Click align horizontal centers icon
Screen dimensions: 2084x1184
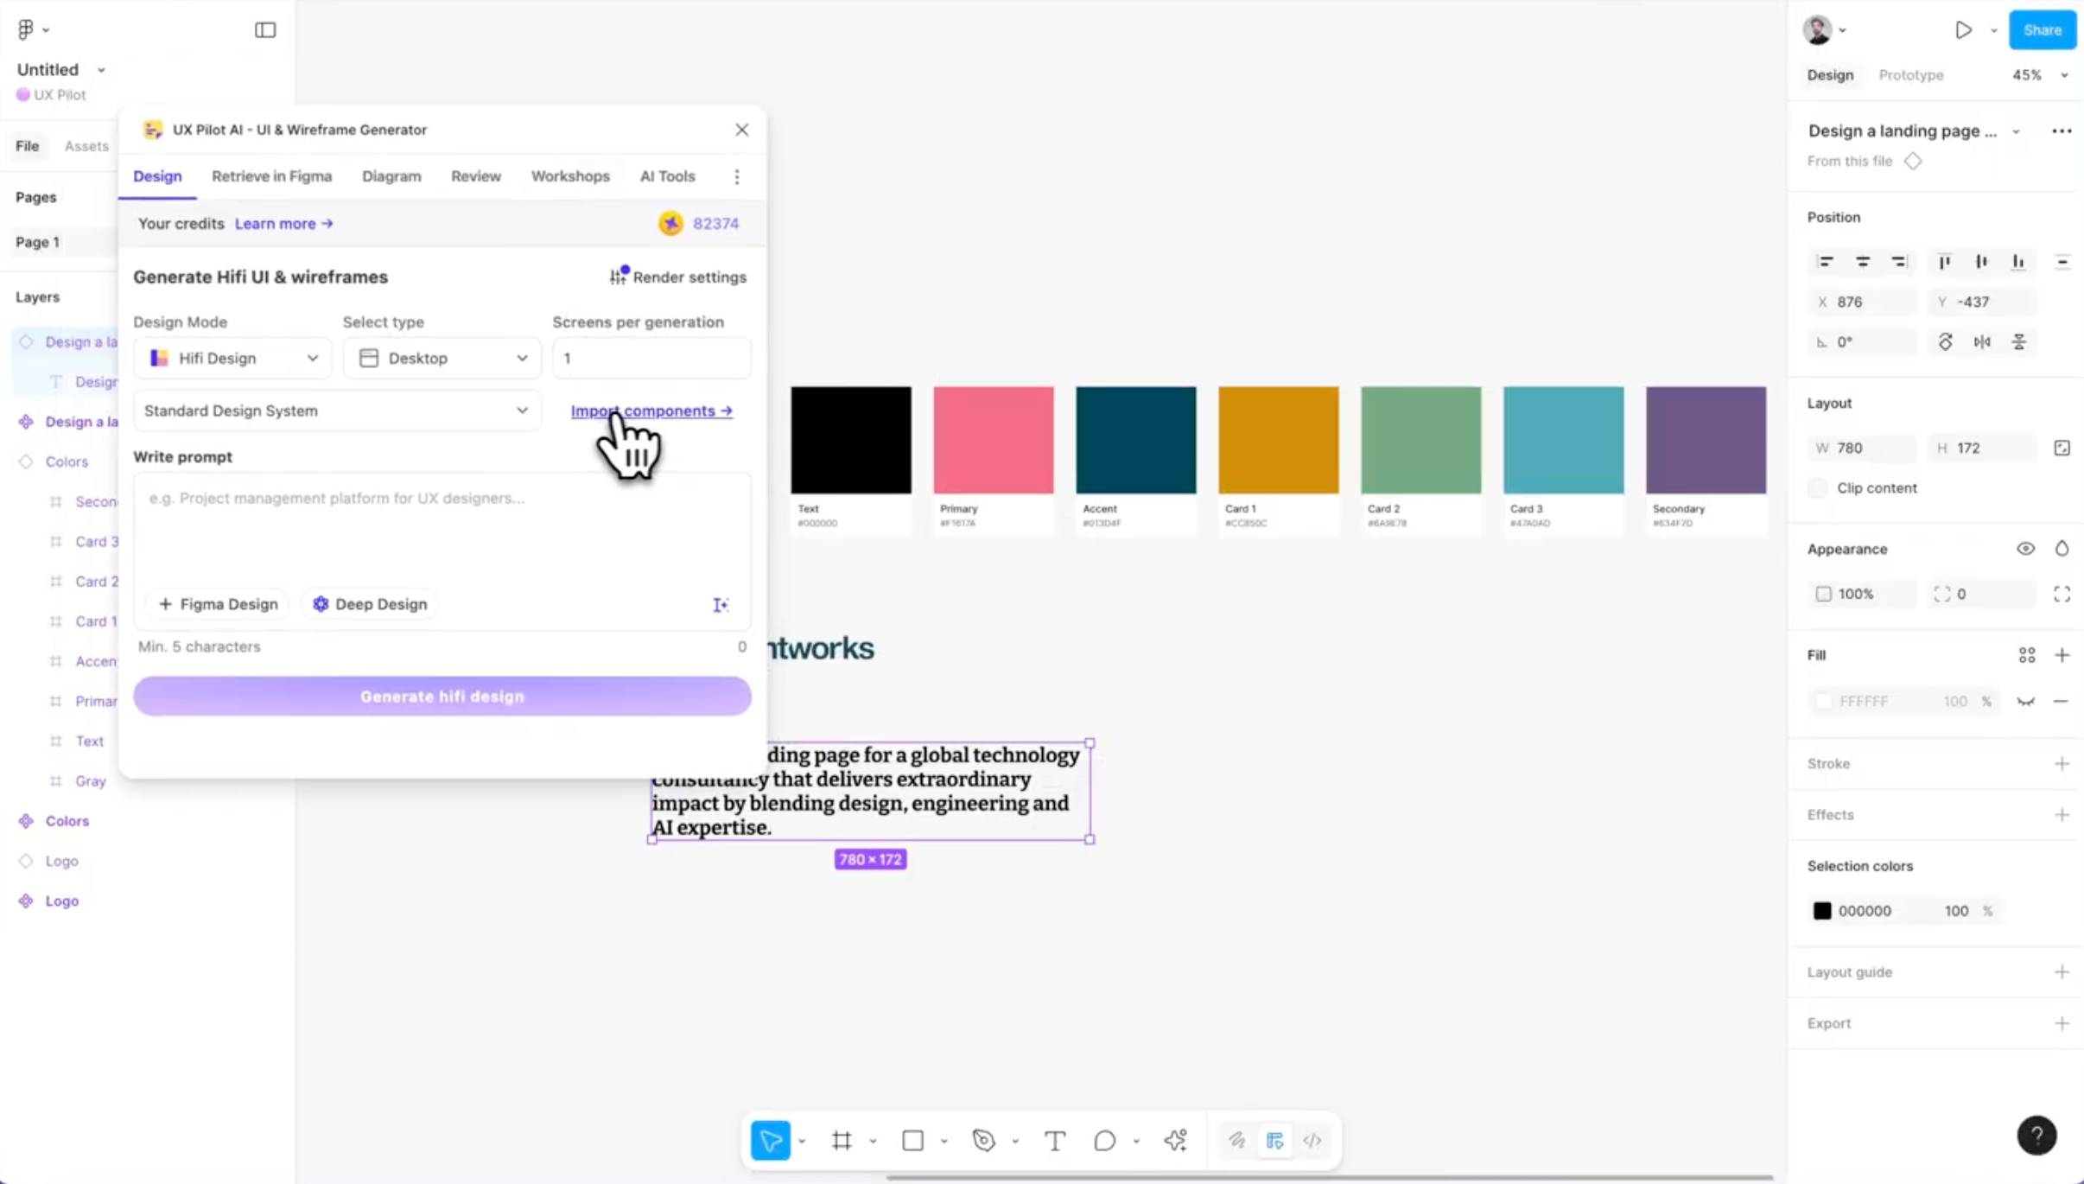point(1863,262)
